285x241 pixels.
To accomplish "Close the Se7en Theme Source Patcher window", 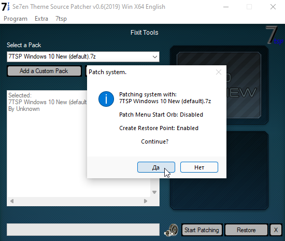I will point(273,7).
